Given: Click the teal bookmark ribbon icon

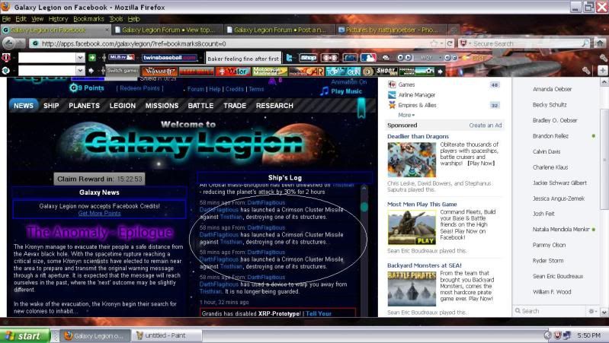Looking at the screenshot, I should (361, 108).
